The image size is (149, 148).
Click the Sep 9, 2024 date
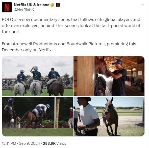coord(29,143)
